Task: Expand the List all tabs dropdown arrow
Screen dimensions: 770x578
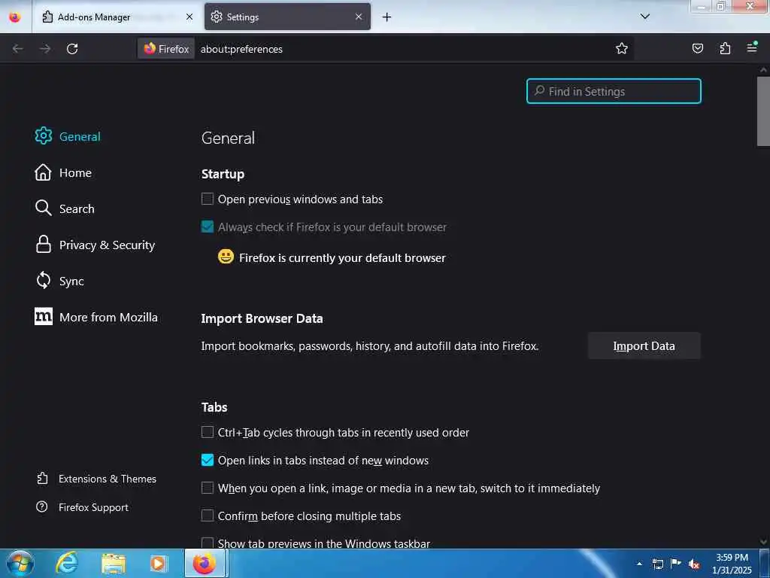Action: point(644,17)
